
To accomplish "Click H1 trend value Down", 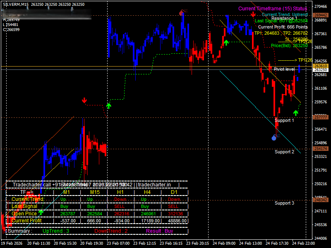I will point(120,199).
